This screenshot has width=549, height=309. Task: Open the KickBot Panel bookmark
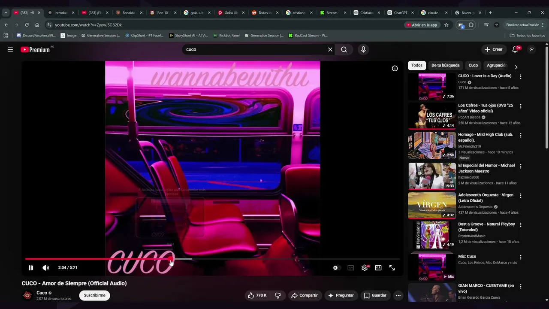(x=226, y=35)
